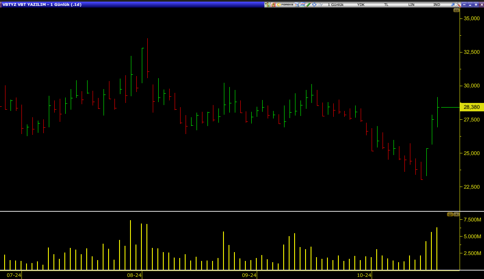Click the blue four-arrow move icon
The width and height of the screenshot is (484, 279).
314,5
